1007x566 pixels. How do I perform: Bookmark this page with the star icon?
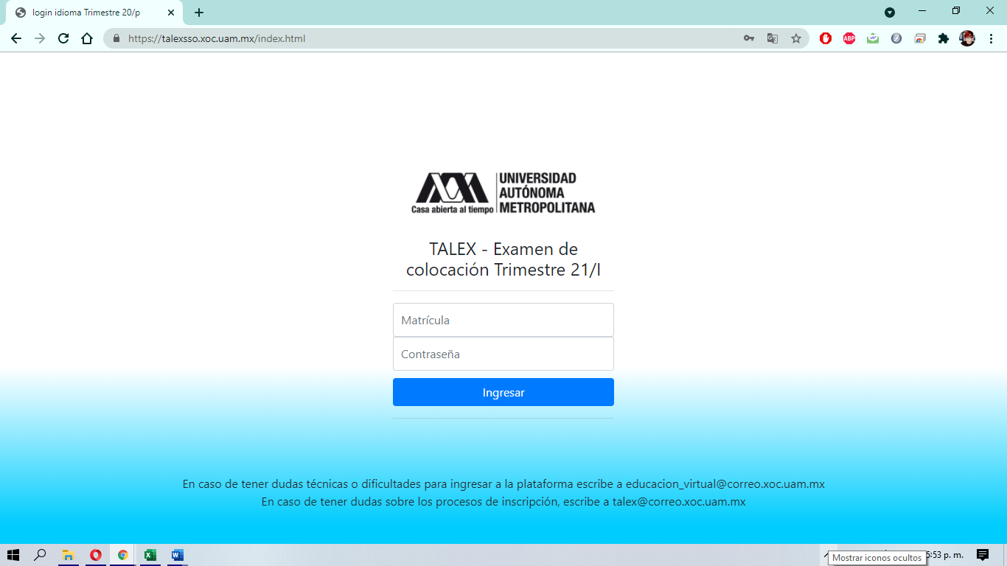tap(796, 38)
